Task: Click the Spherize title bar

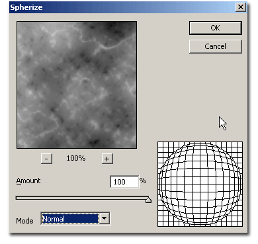Action: pyautogui.click(x=128, y=7)
